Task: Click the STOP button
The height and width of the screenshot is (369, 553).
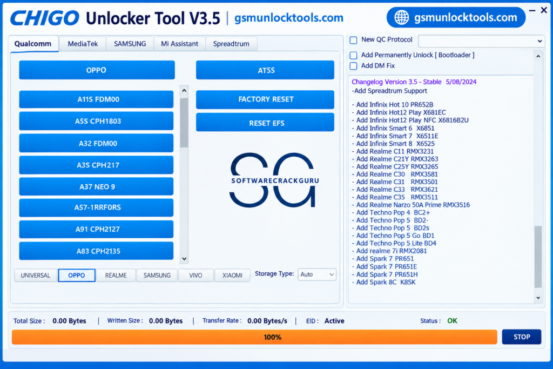Action: 522,337
